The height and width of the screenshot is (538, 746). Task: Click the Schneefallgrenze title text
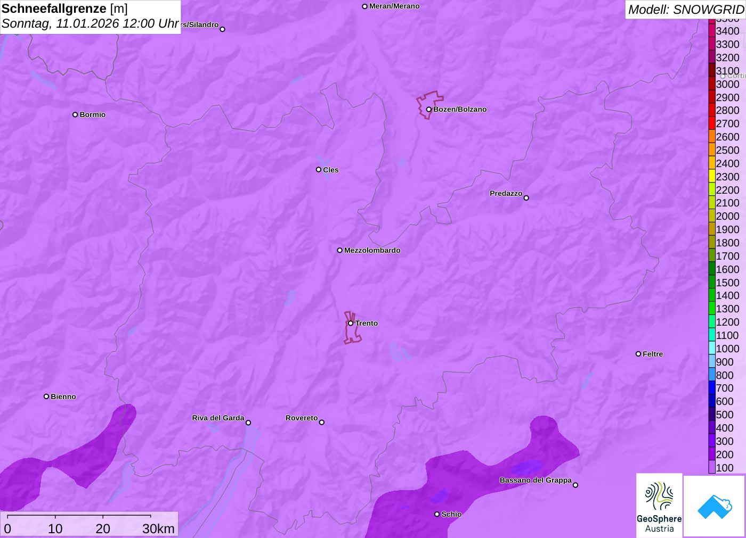click(x=54, y=9)
